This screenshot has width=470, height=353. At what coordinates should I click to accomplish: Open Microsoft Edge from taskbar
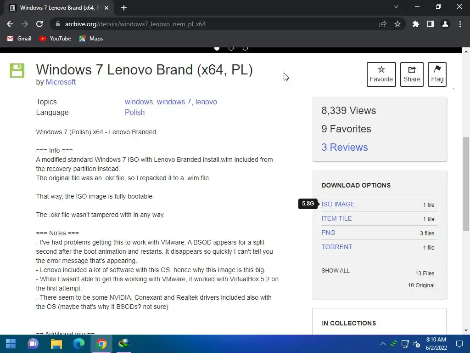click(x=79, y=344)
